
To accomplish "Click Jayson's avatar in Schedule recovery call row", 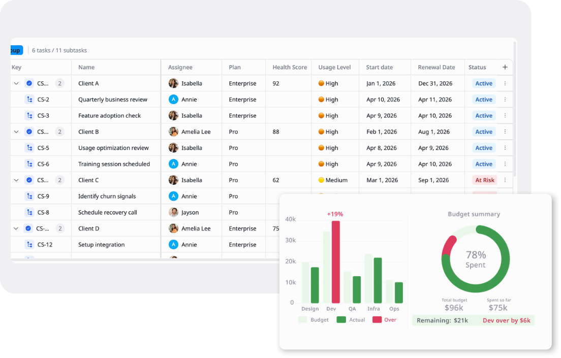I will coord(173,212).
